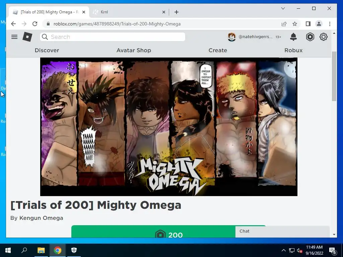Click the Chrome taskbar icon
Viewport: 343px width, 257px height.
pos(58,250)
